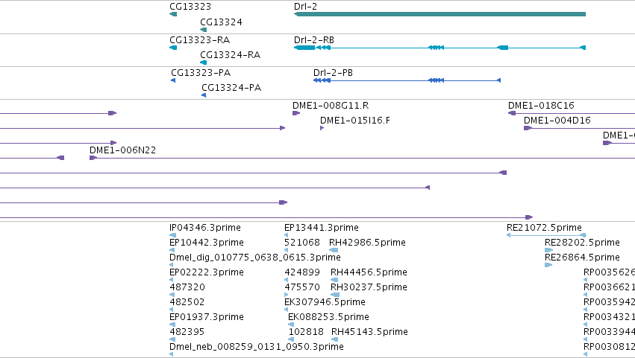Select the 475570 EST feature

click(302, 287)
